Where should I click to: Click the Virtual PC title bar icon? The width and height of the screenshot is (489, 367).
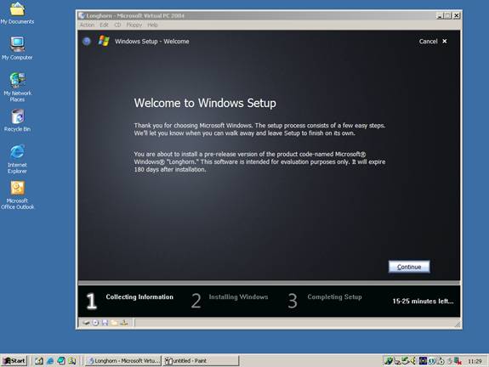tap(82, 15)
